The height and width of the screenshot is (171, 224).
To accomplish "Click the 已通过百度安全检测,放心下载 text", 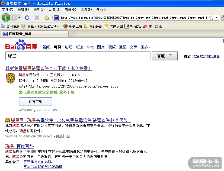I will click(x=49, y=92).
